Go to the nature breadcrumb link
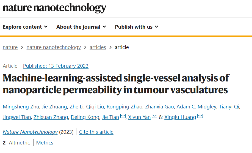The height and width of the screenshot is (153, 252). (x=10, y=47)
